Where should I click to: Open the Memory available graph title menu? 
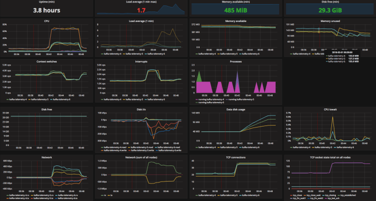pos(236,21)
